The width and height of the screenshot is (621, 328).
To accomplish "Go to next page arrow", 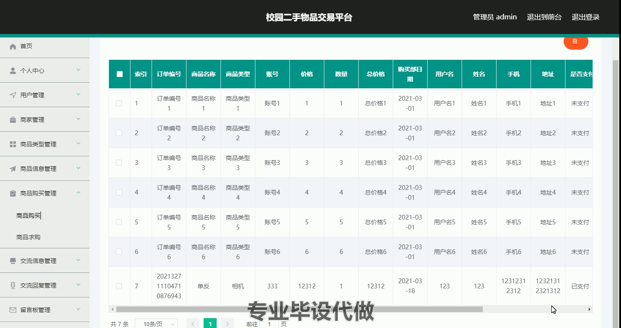I will (x=227, y=324).
